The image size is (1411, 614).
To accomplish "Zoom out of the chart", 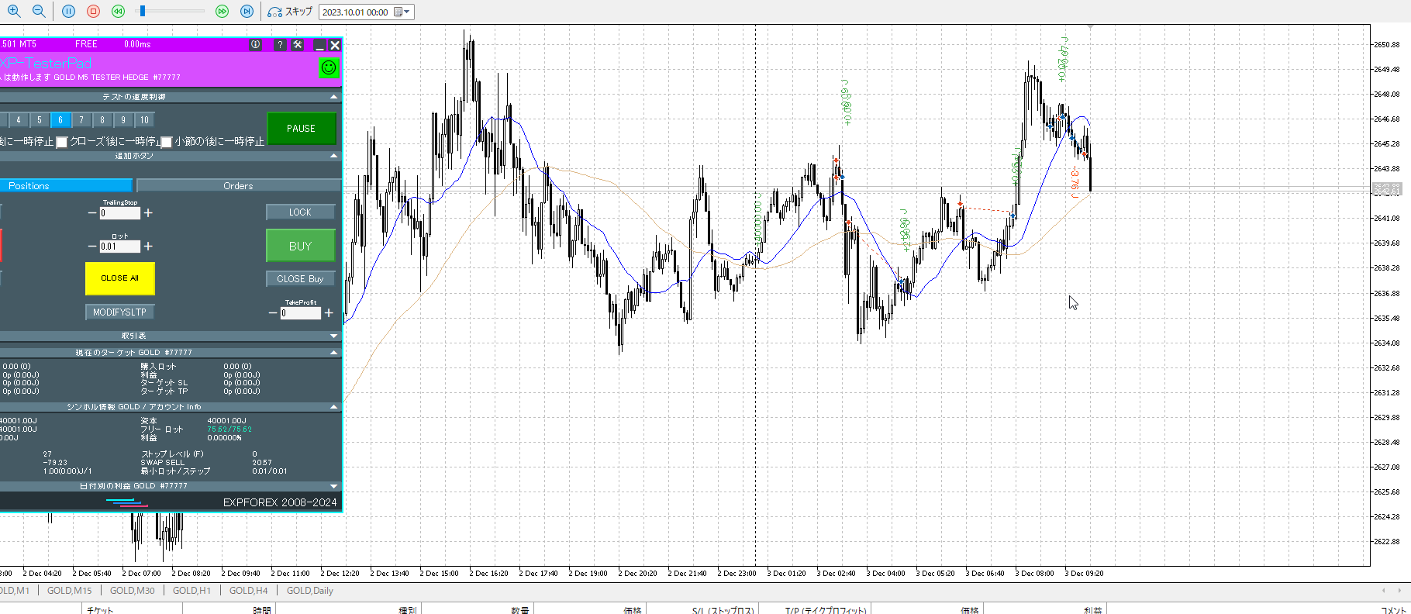I will pos(39,11).
